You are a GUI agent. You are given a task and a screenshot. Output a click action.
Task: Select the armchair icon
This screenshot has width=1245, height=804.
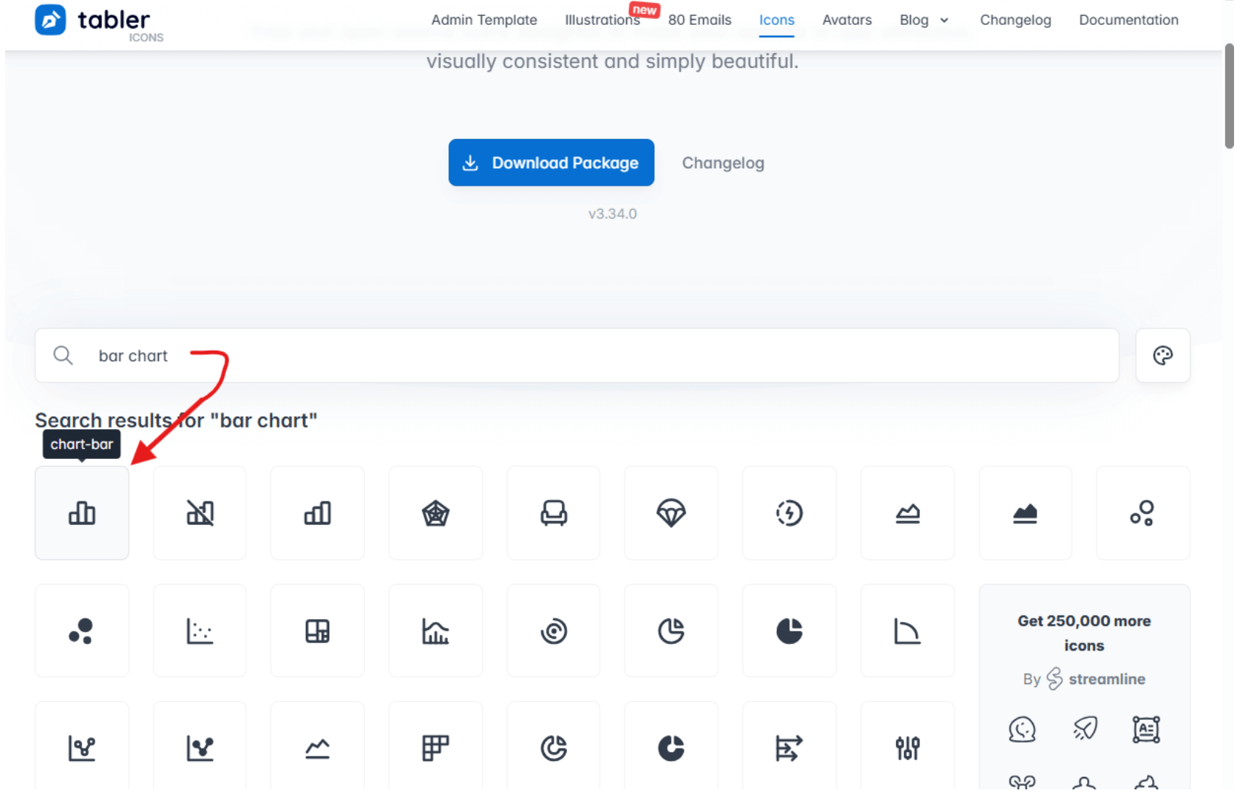[x=554, y=513]
